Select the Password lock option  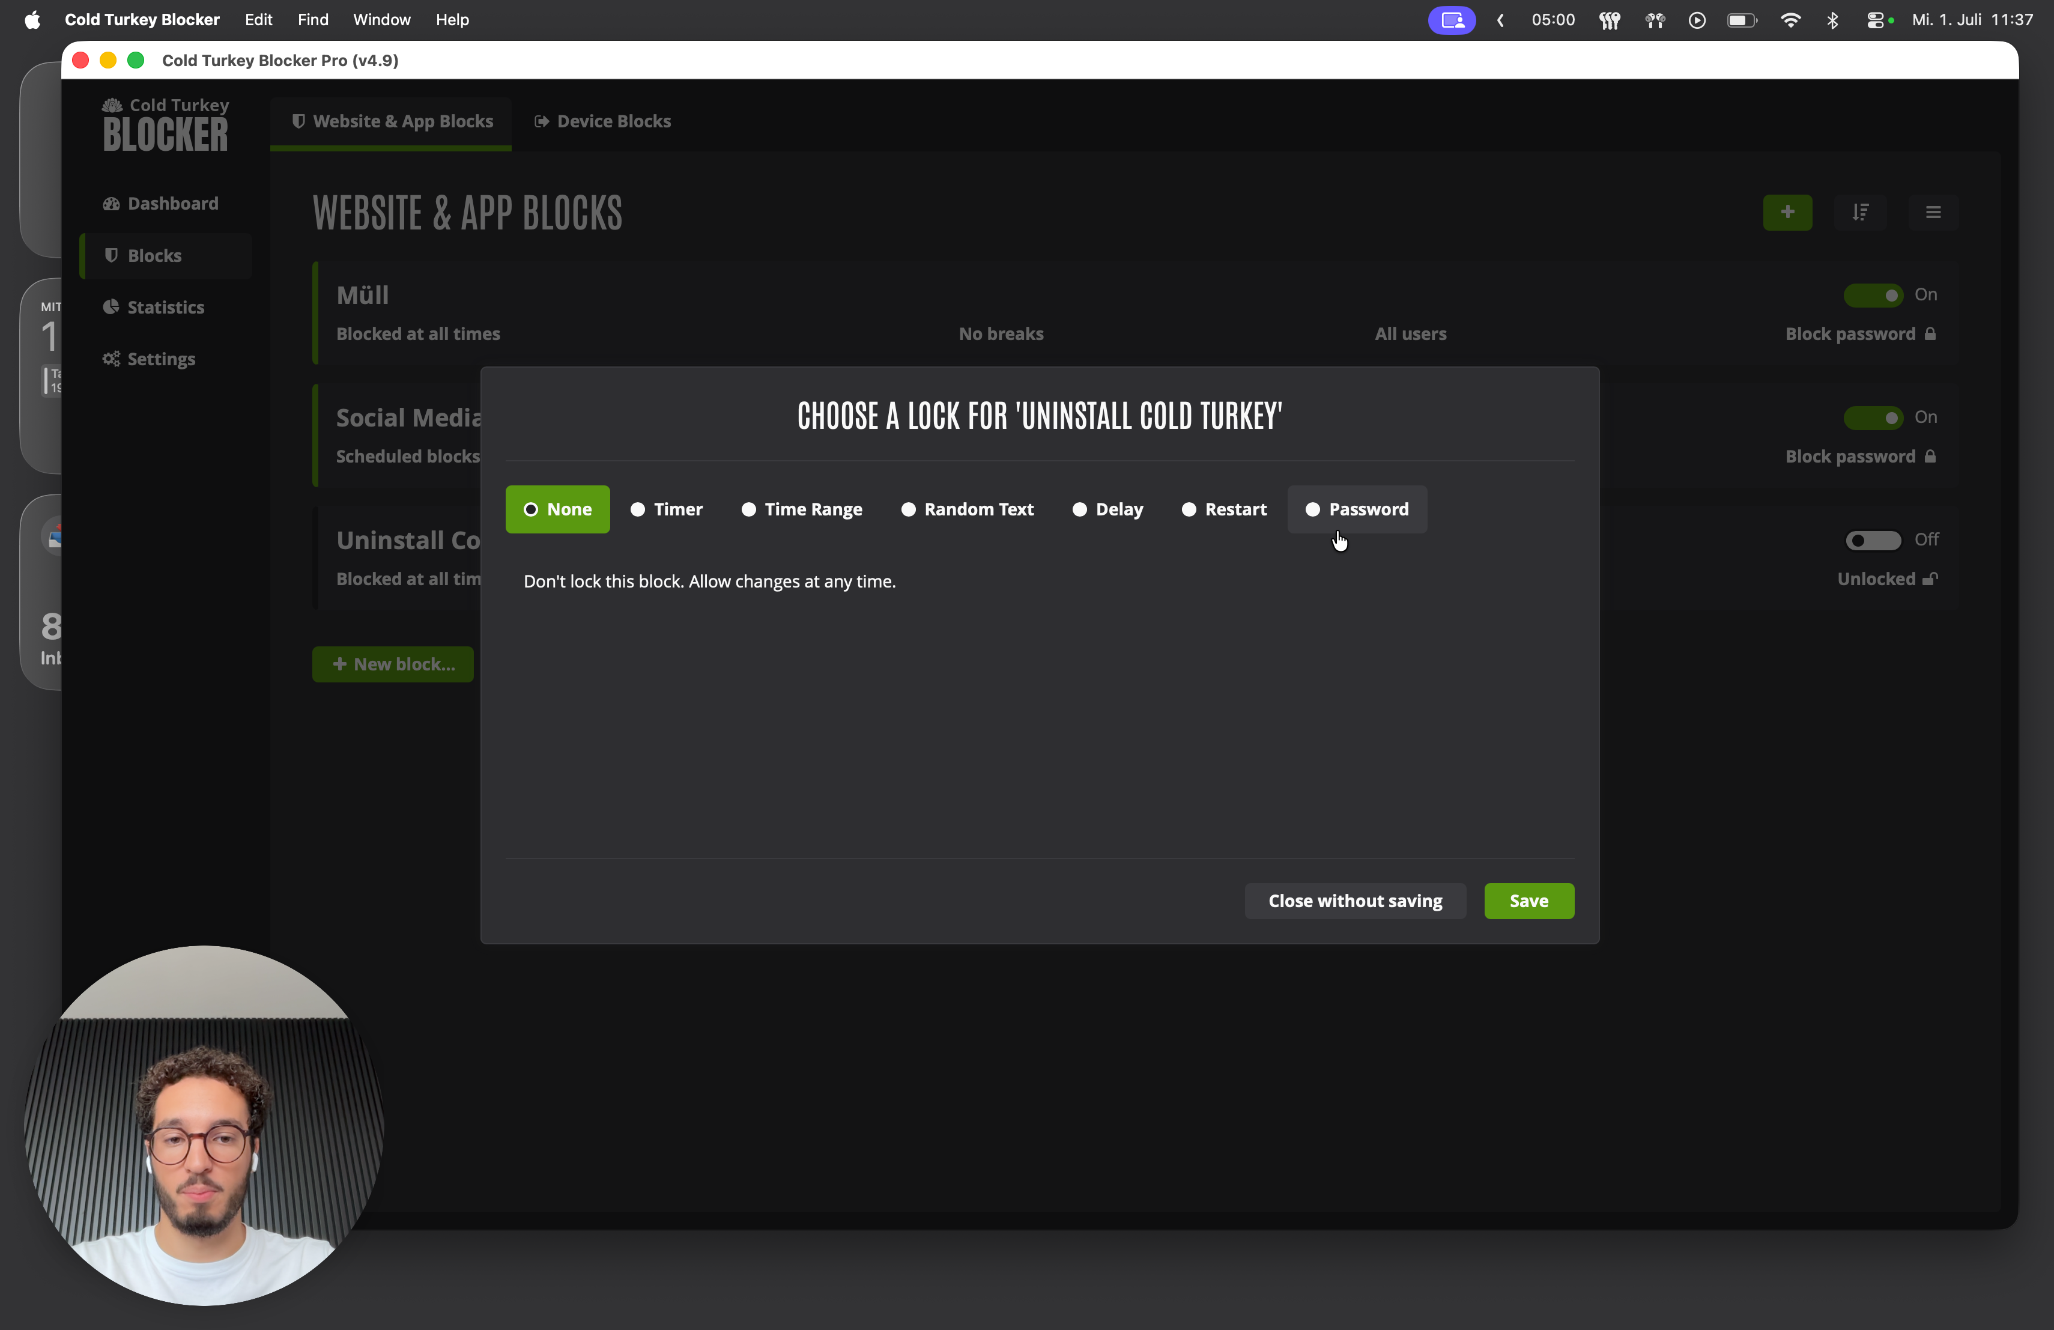coord(1357,509)
